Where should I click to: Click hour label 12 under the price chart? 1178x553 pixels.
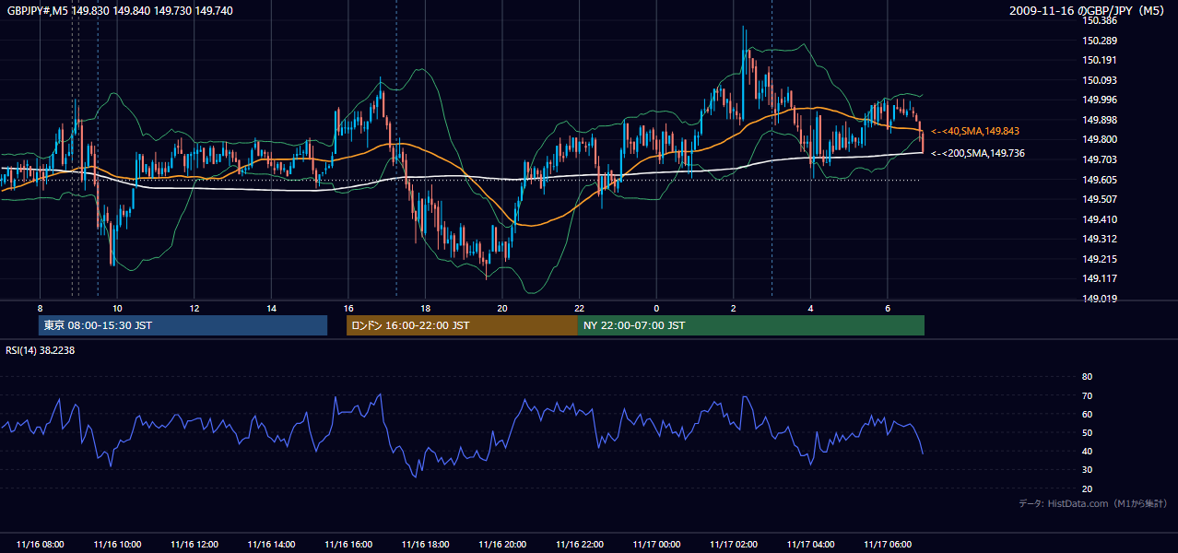pos(194,308)
